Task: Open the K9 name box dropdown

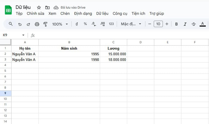Action: click(23, 35)
